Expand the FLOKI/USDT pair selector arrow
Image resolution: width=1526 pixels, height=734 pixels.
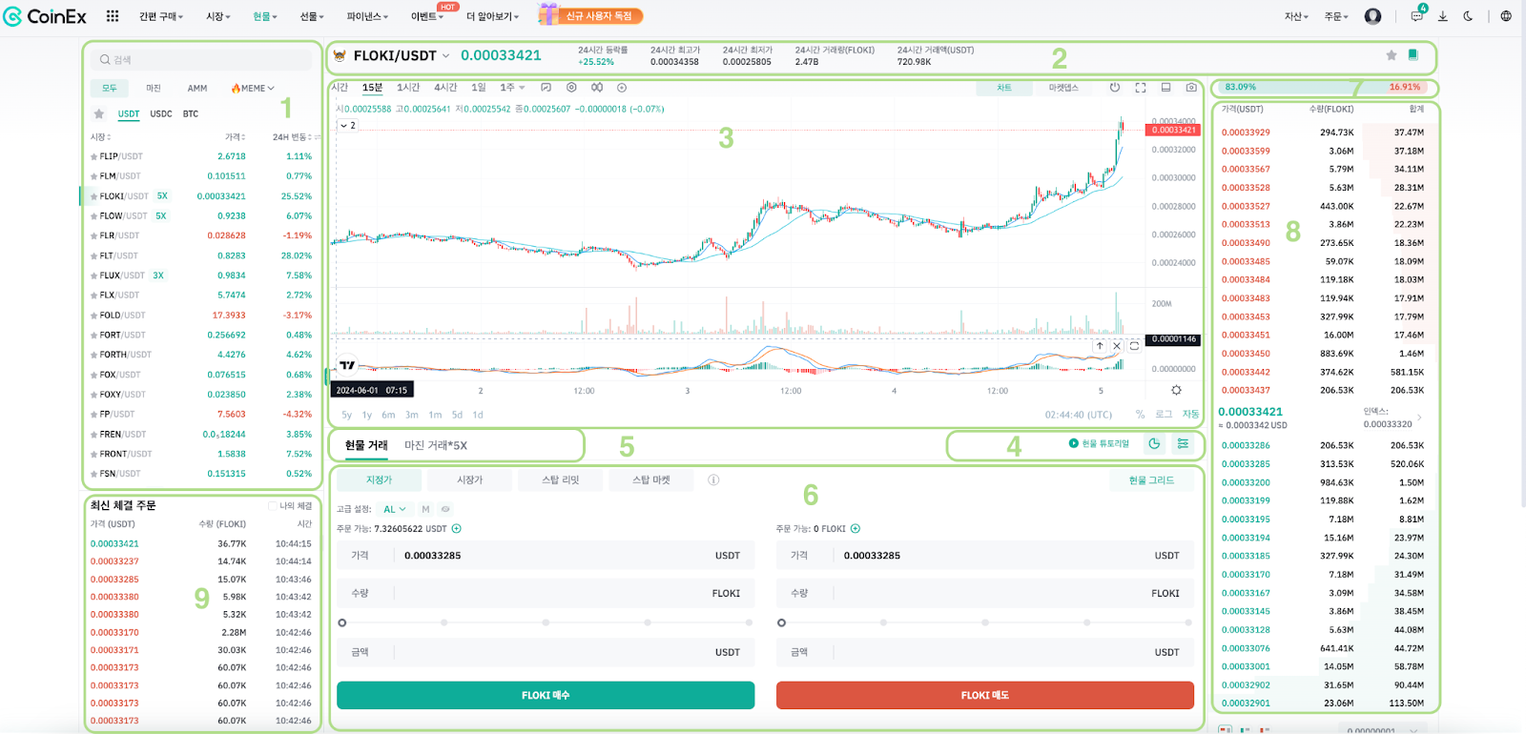[x=445, y=56]
